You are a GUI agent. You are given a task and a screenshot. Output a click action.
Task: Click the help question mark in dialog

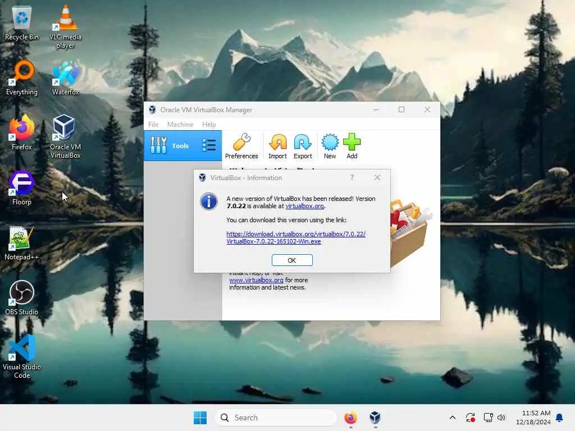tap(352, 177)
